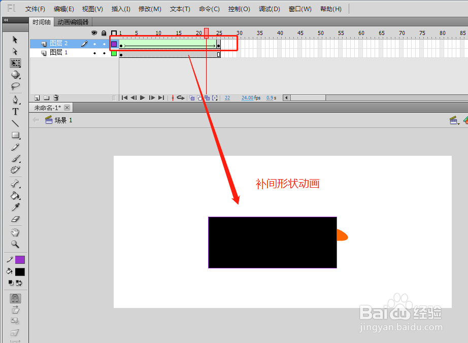This screenshot has width=468, height=343.
Task: Toggle visibility dot of 图层 1
Action: pos(94,53)
